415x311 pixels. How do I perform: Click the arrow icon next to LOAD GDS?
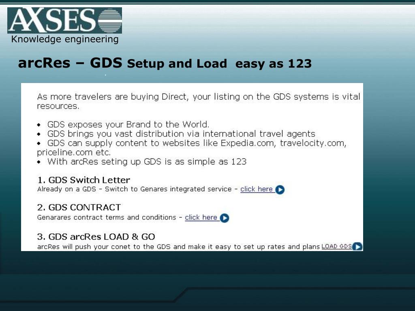(x=357, y=247)
